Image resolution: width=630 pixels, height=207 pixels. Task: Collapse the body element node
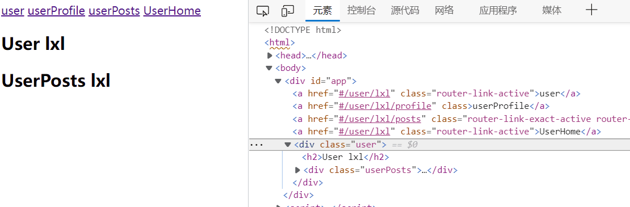tap(269, 68)
